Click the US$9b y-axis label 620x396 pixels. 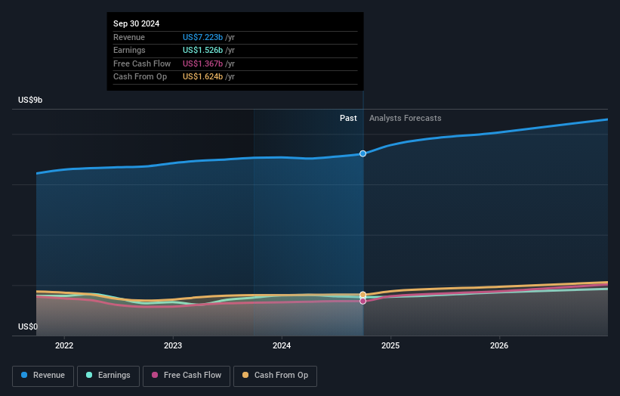(x=30, y=100)
